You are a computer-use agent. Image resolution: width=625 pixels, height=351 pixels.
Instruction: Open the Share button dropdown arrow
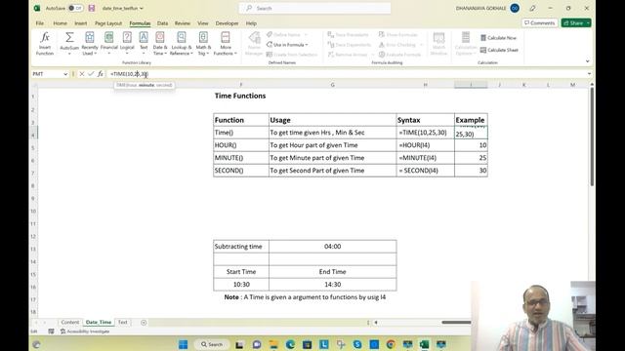(588, 23)
